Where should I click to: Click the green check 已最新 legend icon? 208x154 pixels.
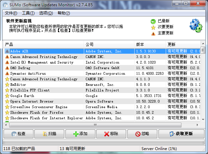click(153, 22)
